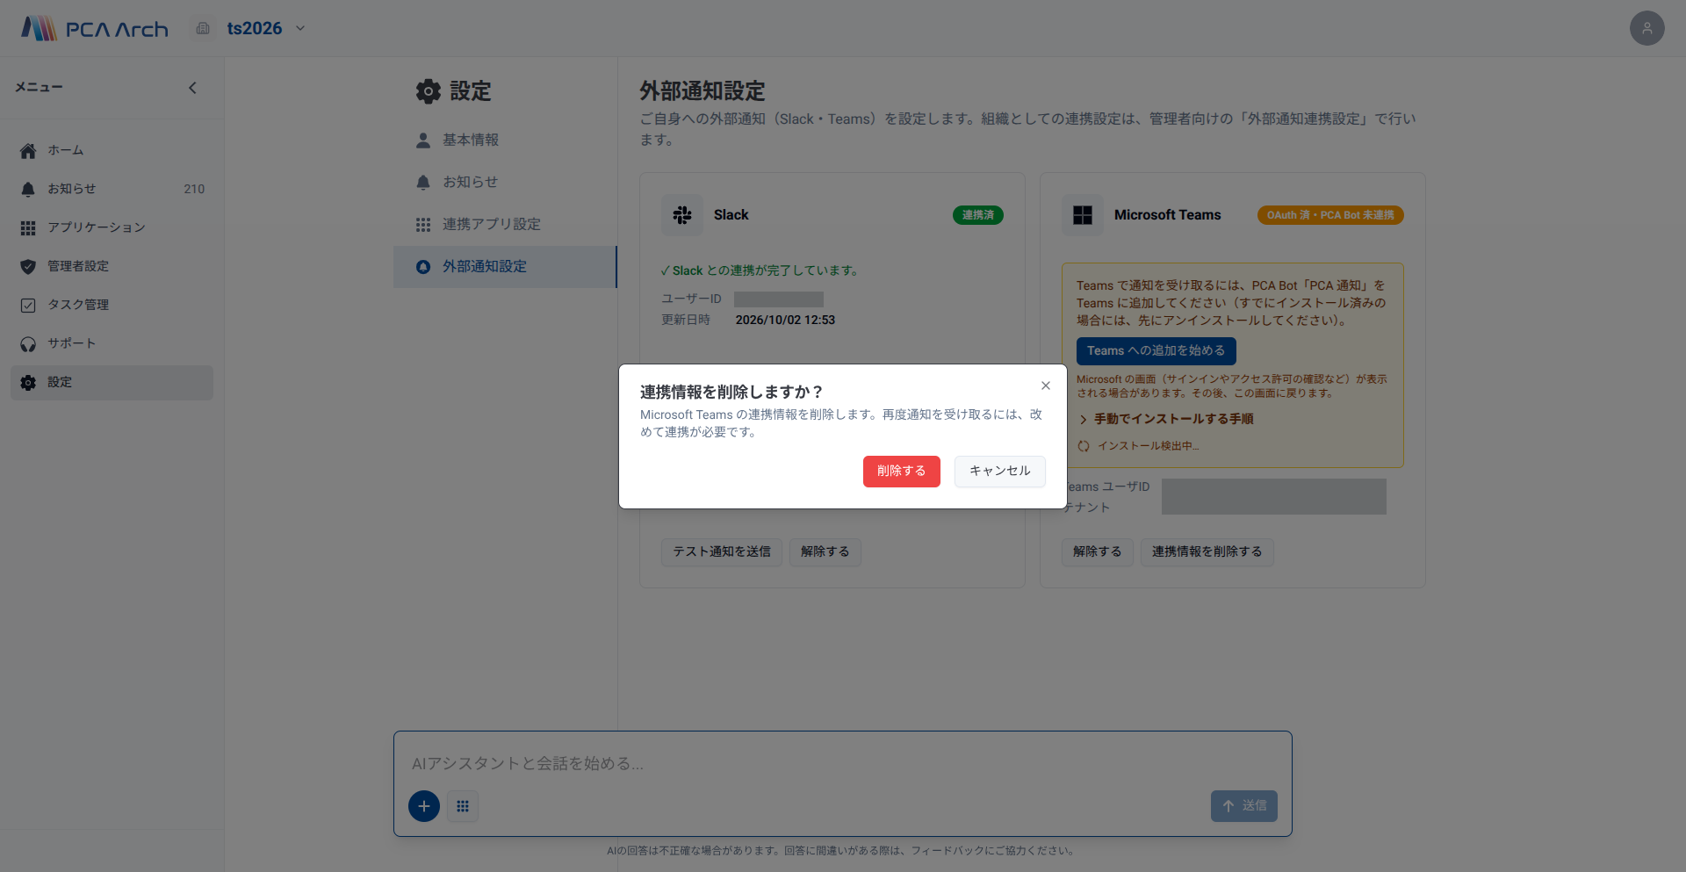This screenshot has width=1686, height=872.
Task: Click the Slack 連携済 status badge
Action: pyautogui.click(x=977, y=215)
